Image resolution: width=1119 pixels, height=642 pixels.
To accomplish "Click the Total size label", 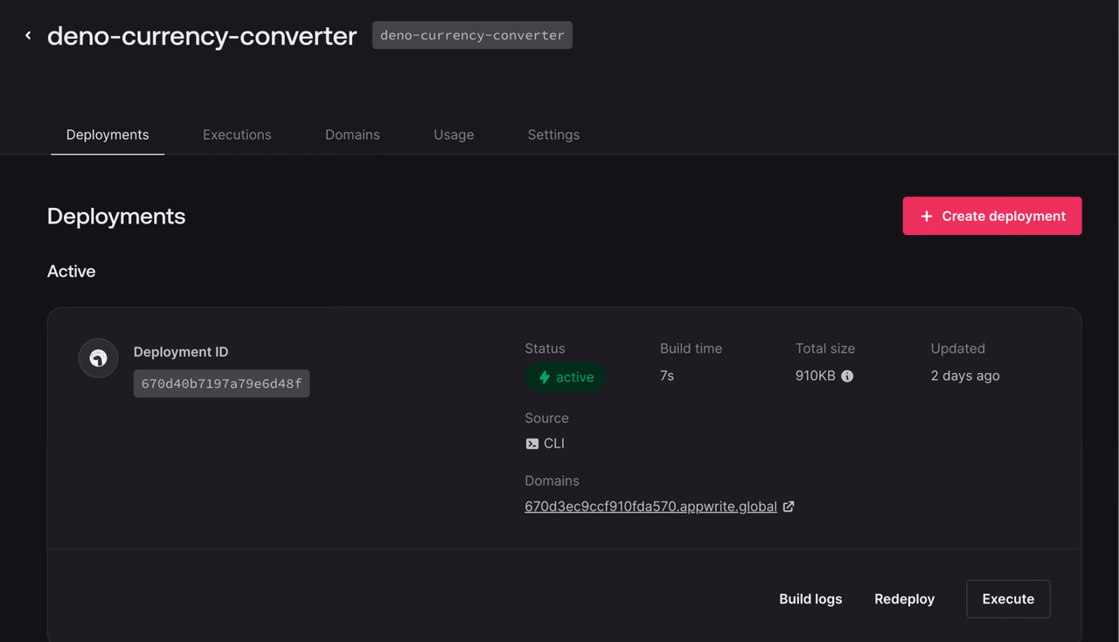I will point(825,349).
